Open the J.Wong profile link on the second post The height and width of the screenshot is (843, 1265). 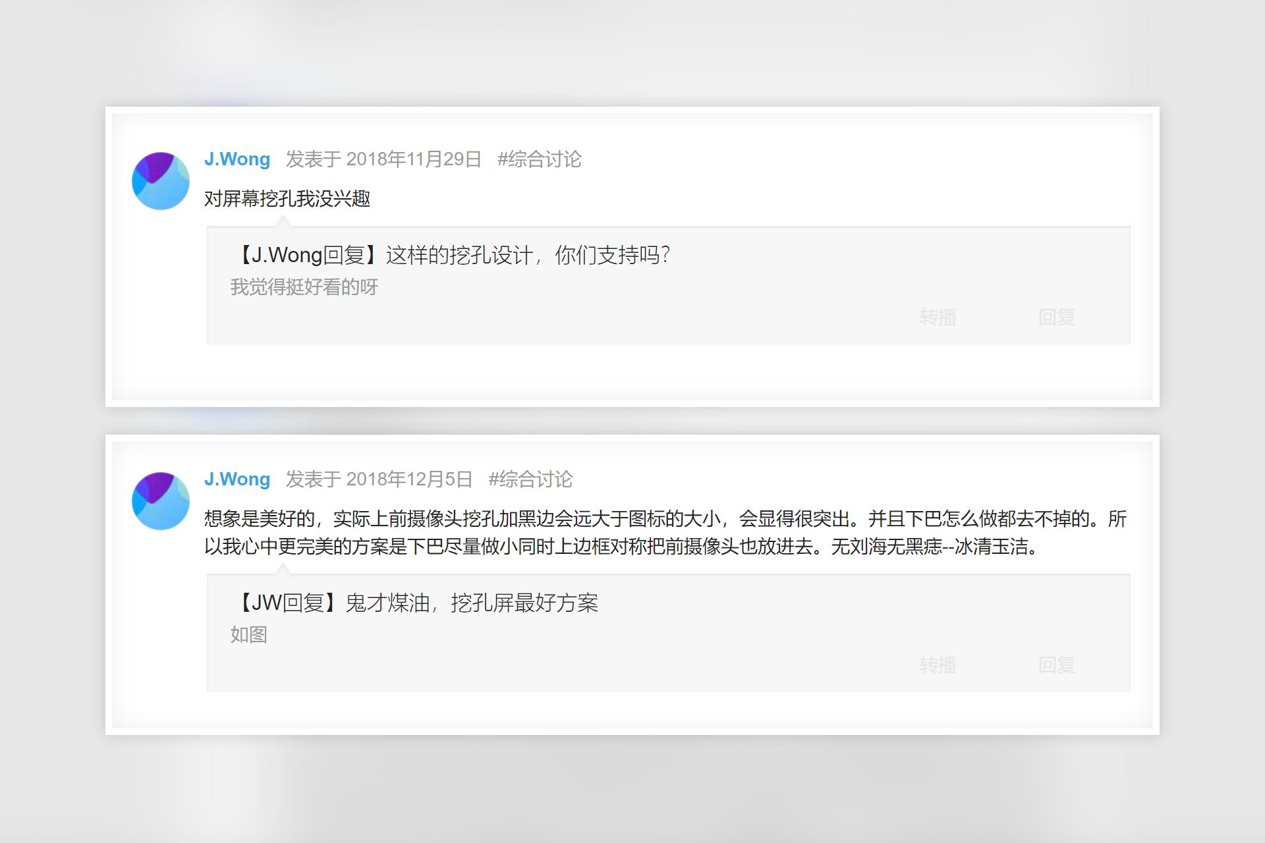tap(236, 479)
